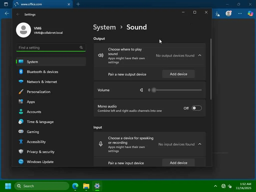Open the Time & language section
Screen dimensions: 256x192
[40, 122]
